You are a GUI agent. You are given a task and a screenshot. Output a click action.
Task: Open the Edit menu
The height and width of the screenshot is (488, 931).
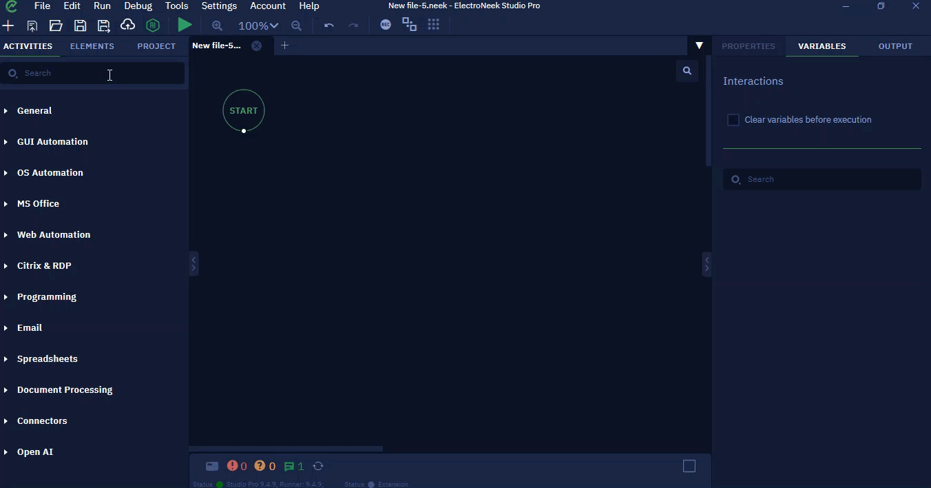click(72, 6)
